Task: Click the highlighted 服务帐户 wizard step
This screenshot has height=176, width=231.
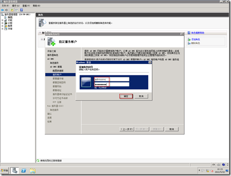Action: [x=60, y=75]
